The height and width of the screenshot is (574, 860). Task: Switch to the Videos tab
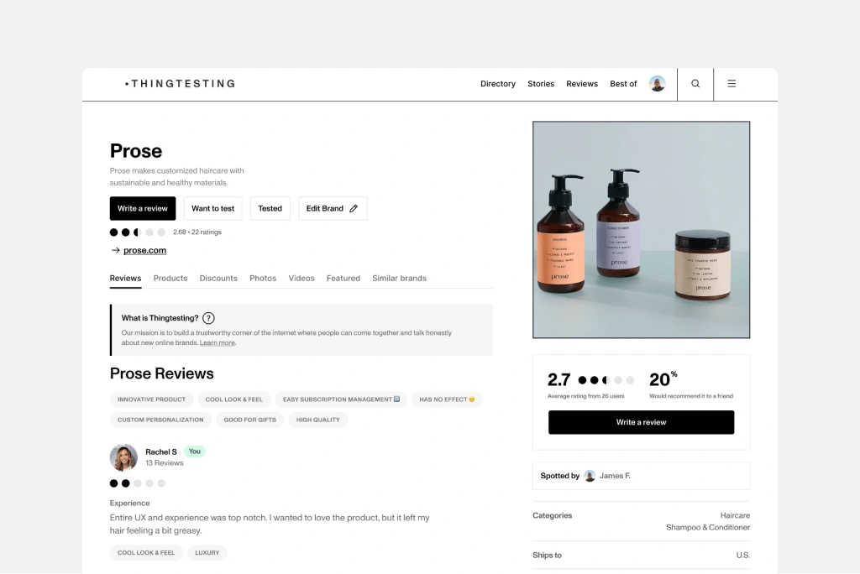(302, 279)
